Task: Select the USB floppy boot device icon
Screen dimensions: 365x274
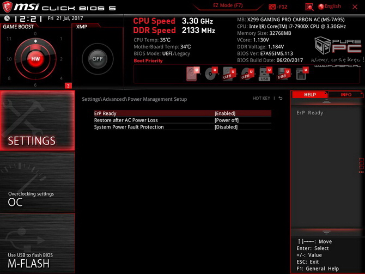Action: pos(284,74)
